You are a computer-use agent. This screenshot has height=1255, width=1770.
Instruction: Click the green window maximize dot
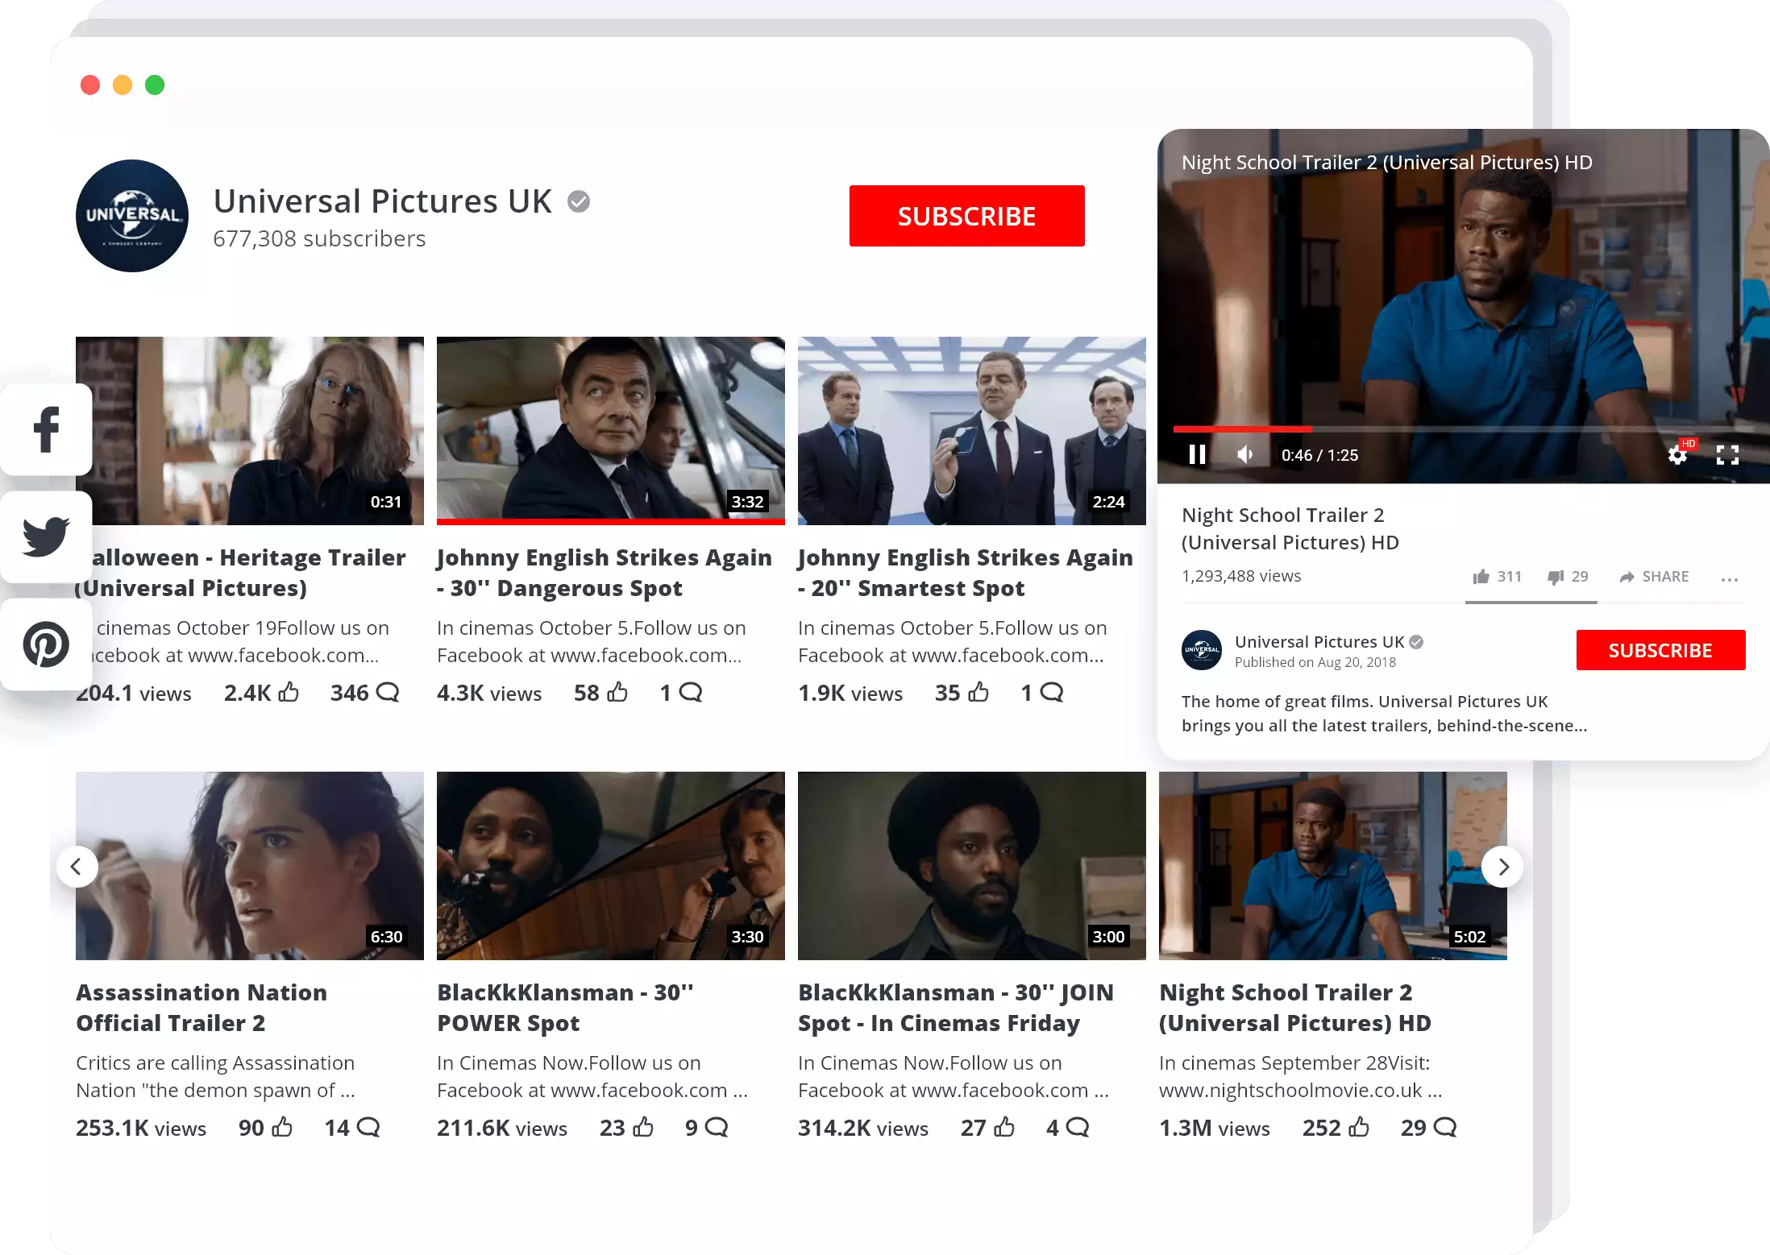coord(155,85)
